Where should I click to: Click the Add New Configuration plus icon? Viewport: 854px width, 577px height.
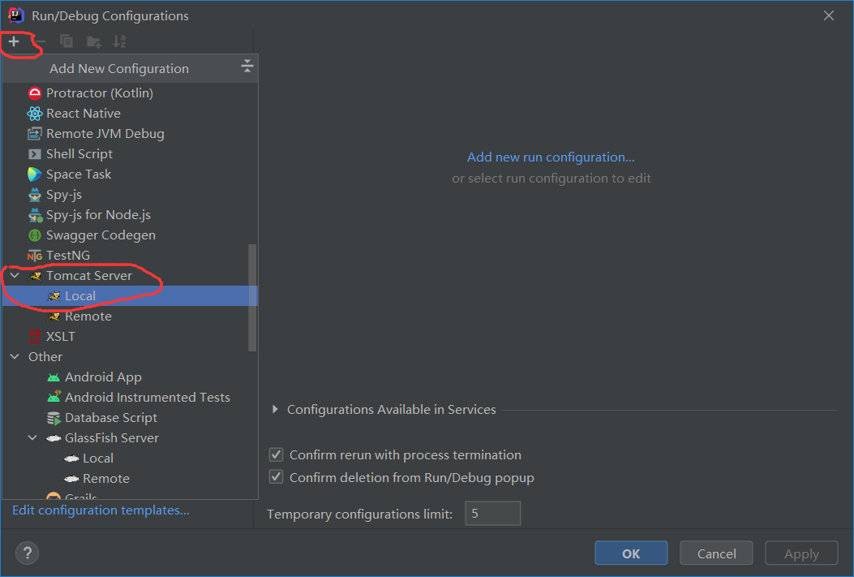tap(14, 41)
